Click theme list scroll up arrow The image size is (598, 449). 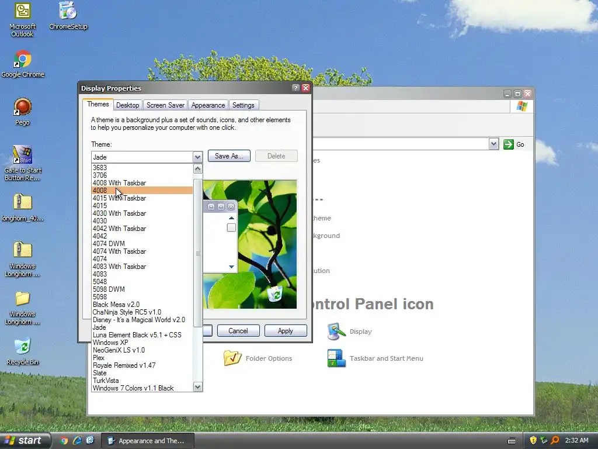[197, 169]
